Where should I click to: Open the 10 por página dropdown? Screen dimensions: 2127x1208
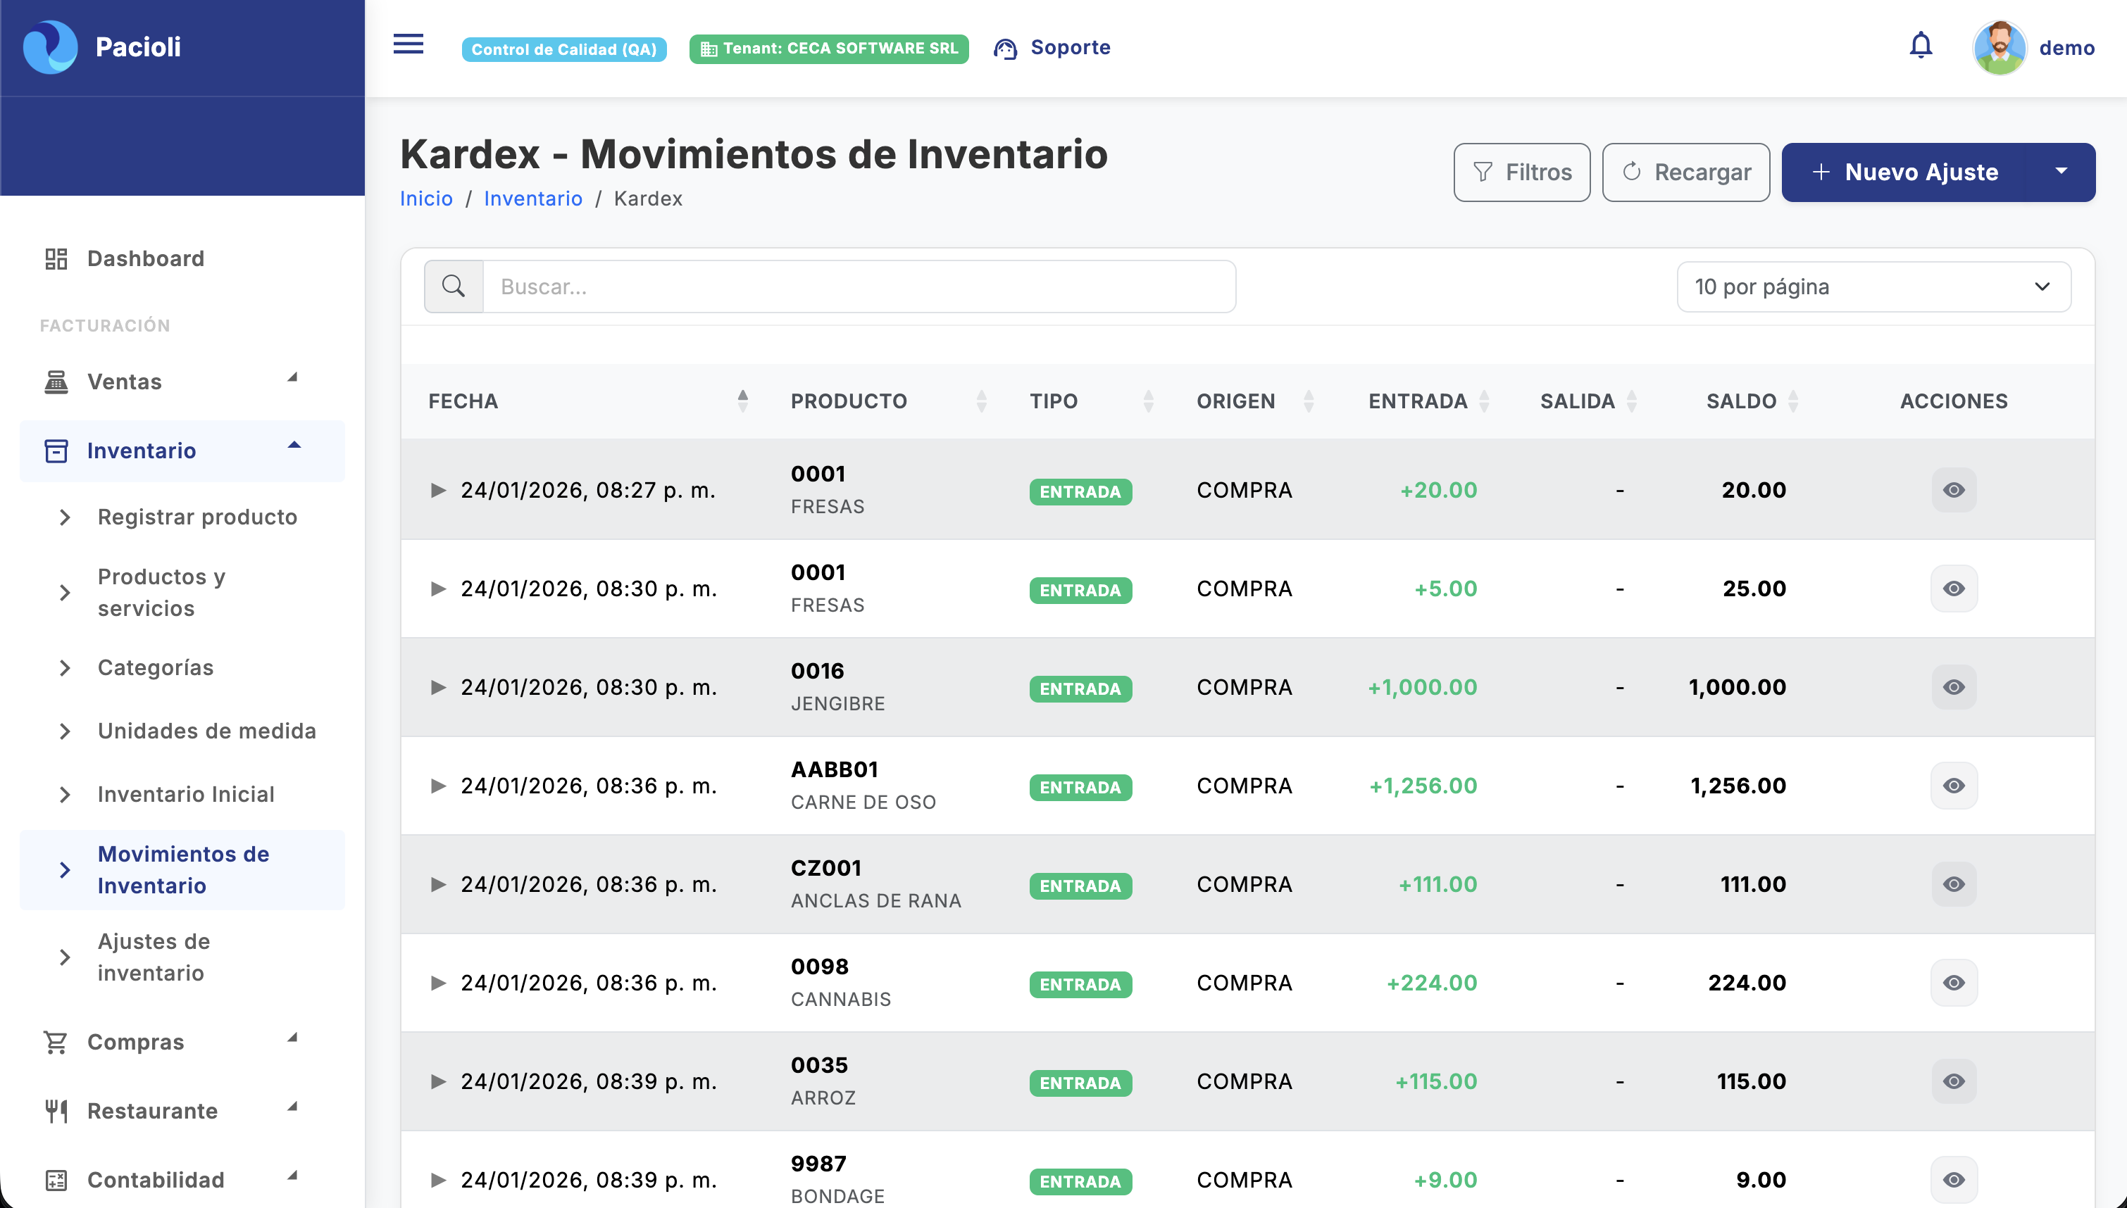pyautogui.click(x=1874, y=285)
